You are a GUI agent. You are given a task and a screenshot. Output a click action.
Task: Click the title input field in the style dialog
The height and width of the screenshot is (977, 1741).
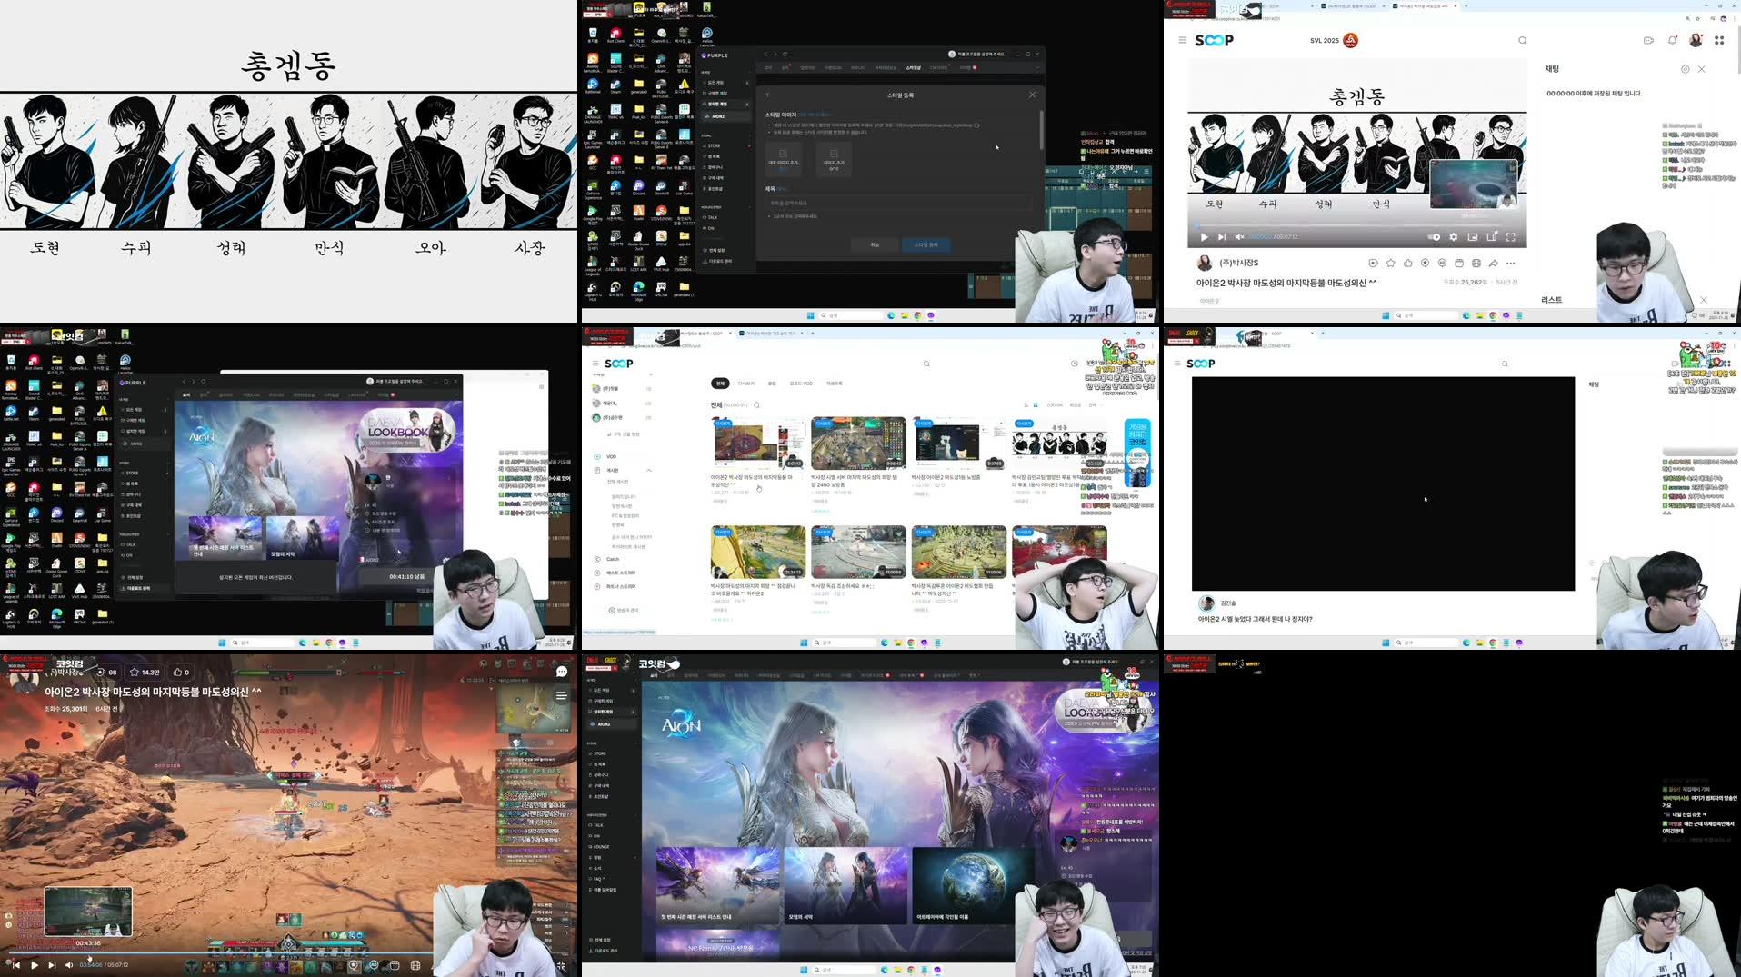tap(896, 202)
